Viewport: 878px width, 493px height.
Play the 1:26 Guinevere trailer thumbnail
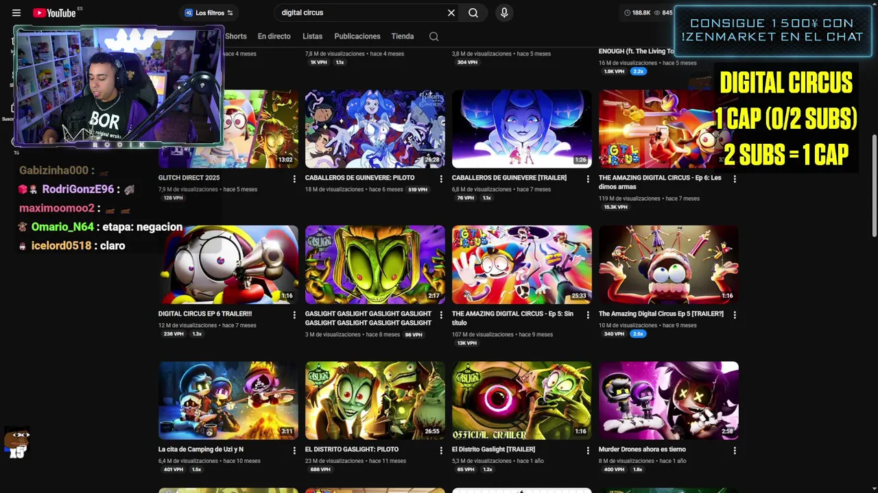click(x=522, y=129)
